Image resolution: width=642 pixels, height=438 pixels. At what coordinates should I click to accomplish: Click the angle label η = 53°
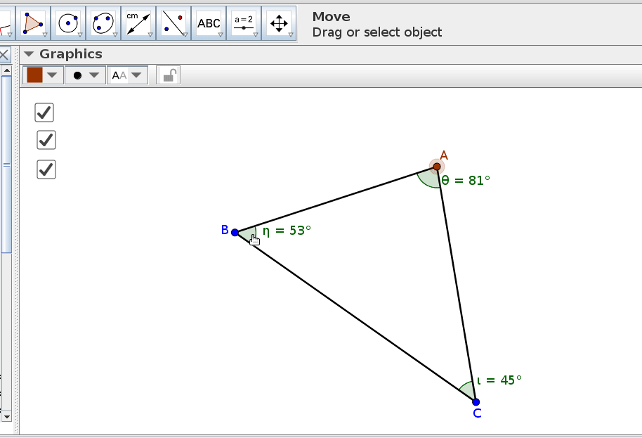click(287, 231)
